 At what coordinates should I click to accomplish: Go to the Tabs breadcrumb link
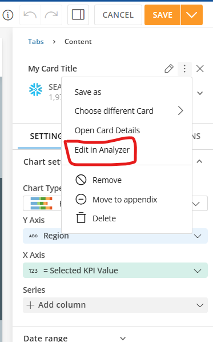coord(36,42)
